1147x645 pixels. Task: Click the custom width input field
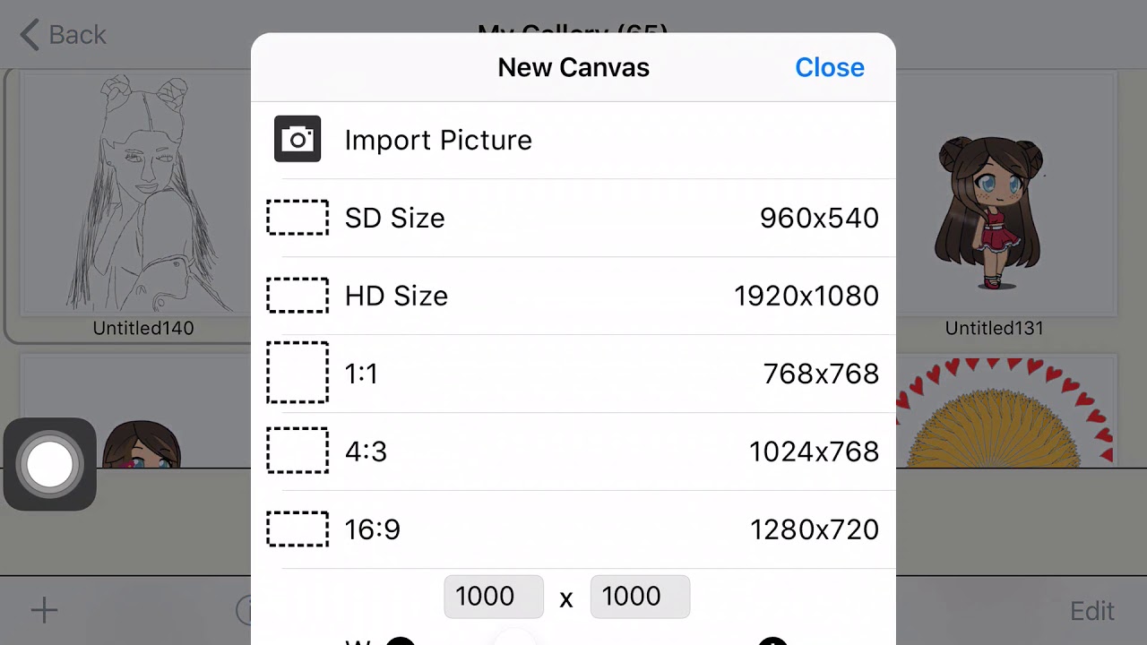click(x=494, y=597)
